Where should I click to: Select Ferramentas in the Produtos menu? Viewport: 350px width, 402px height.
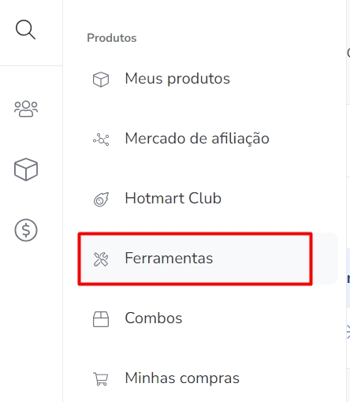coord(169,258)
